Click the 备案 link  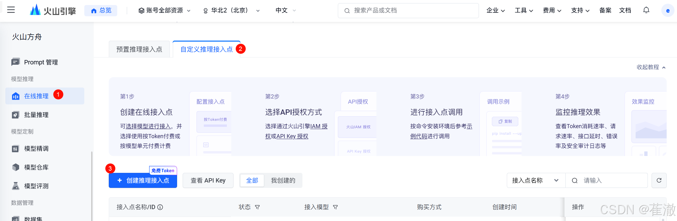[605, 10]
